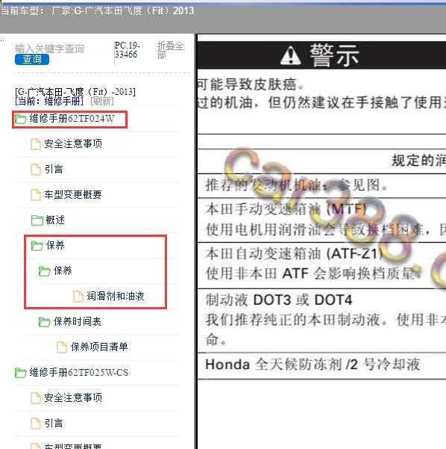Expand the 概述 folder icon
Viewport: 446px width, 449px height.
pyautogui.click(x=37, y=220)
